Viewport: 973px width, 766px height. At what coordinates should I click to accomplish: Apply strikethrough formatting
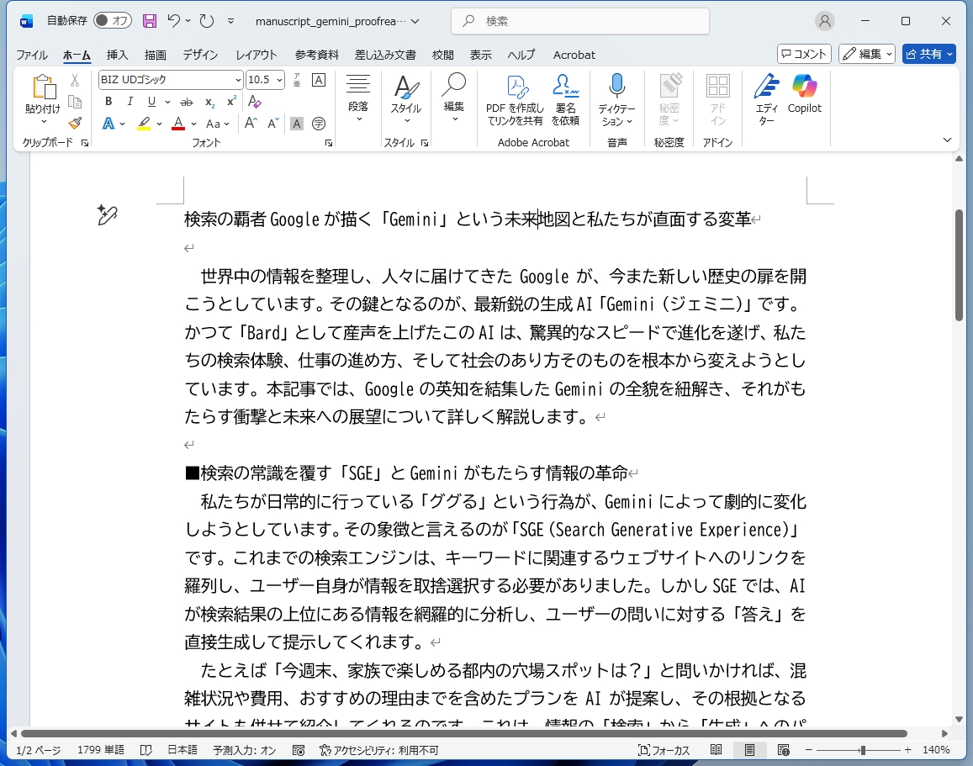[x=186, y=102]
